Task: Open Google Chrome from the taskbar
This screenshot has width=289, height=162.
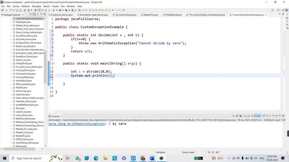Action: pos(143,158)
